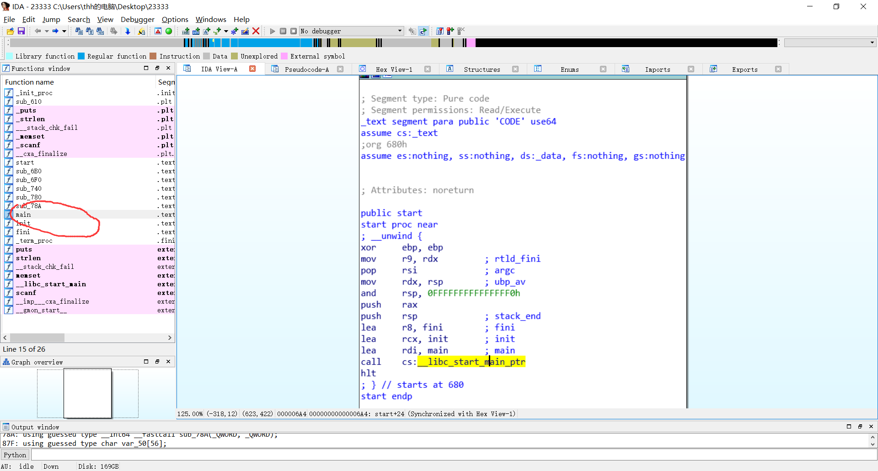Jump back with the left arrow icon
Viewport: 878px width, 471px height.
tap(38, 31)
